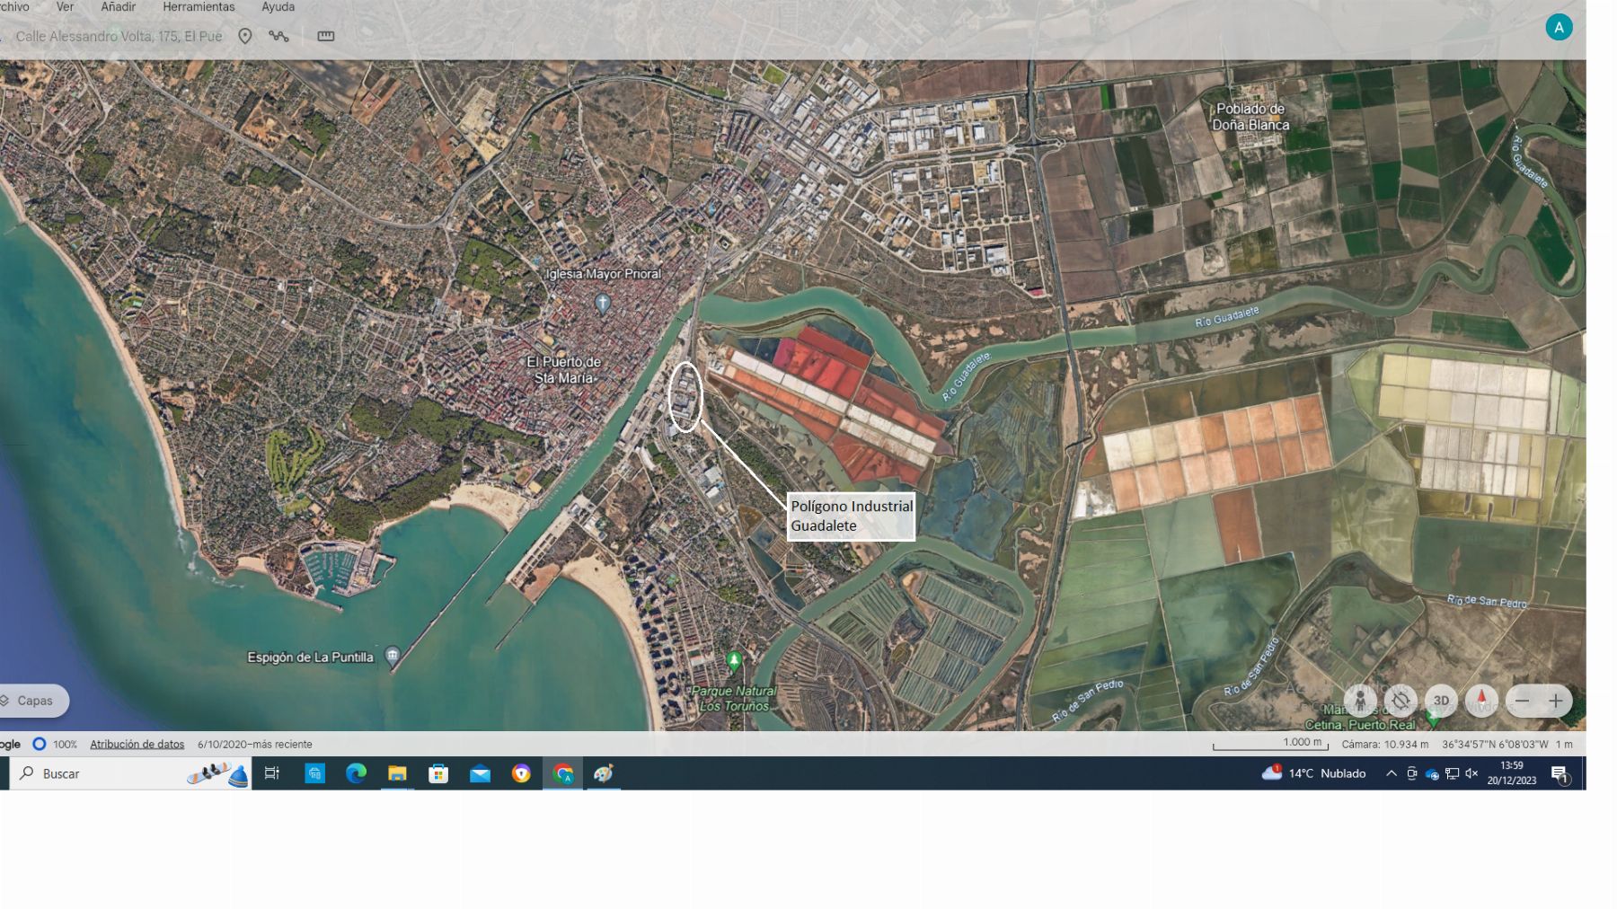Click the Calle Alessandro Volta search field

coord(119,36)
